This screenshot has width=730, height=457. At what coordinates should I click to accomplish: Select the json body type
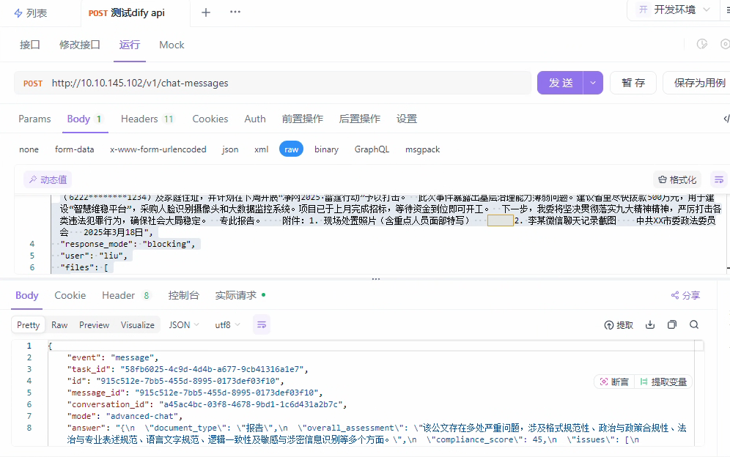229,149
